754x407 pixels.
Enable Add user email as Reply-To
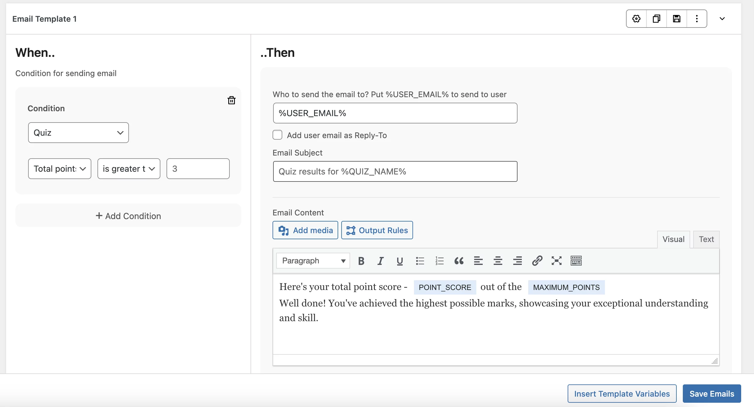277,135
